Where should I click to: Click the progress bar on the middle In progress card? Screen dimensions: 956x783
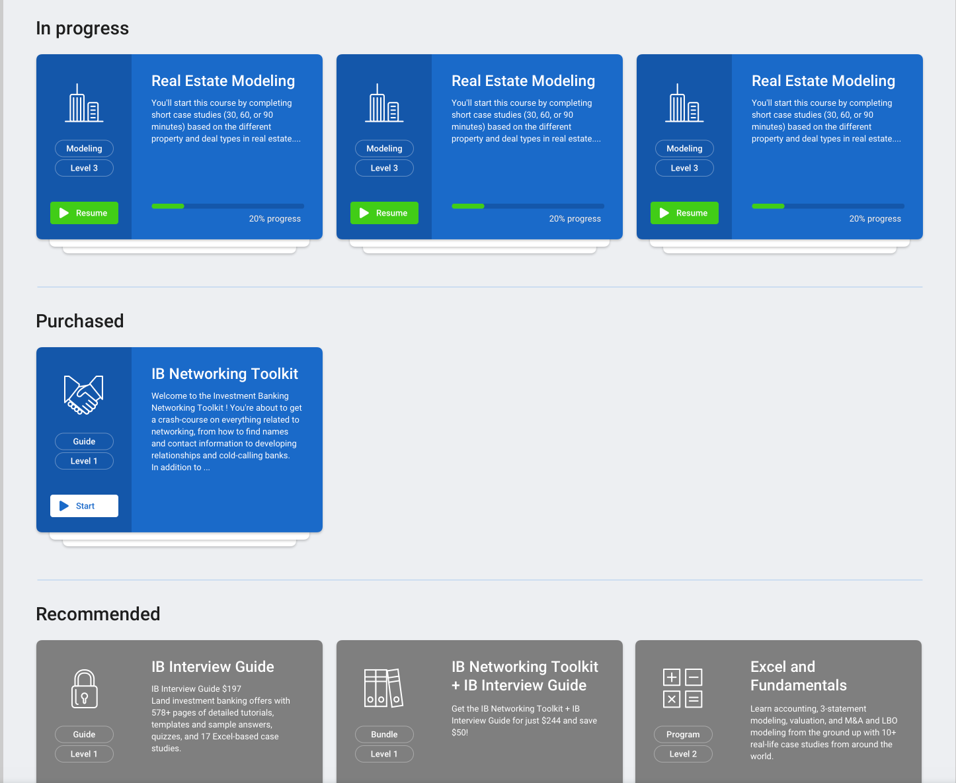click(528, 206)
